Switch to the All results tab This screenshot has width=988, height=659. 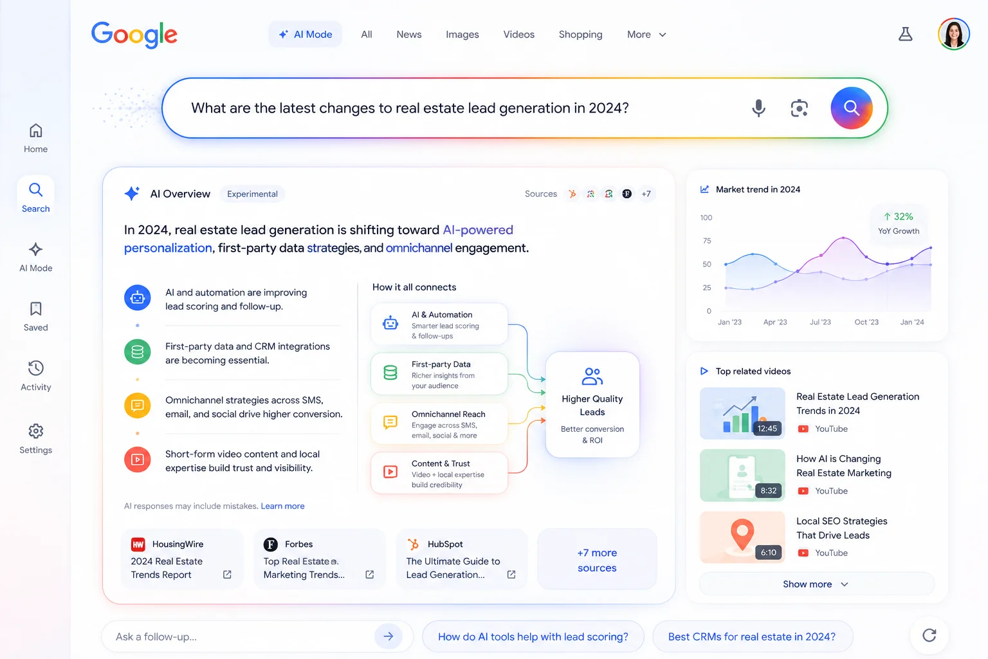click(367, 35)
